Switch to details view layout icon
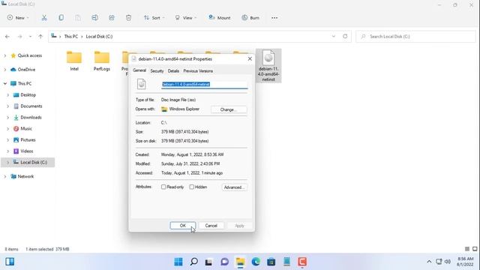This screenshot has width=480, height=270. [467, 249]
